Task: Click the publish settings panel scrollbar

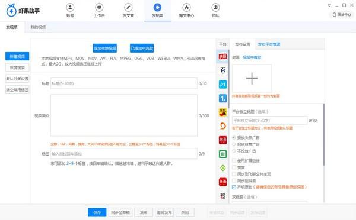Action: click(x=324, y=135)
